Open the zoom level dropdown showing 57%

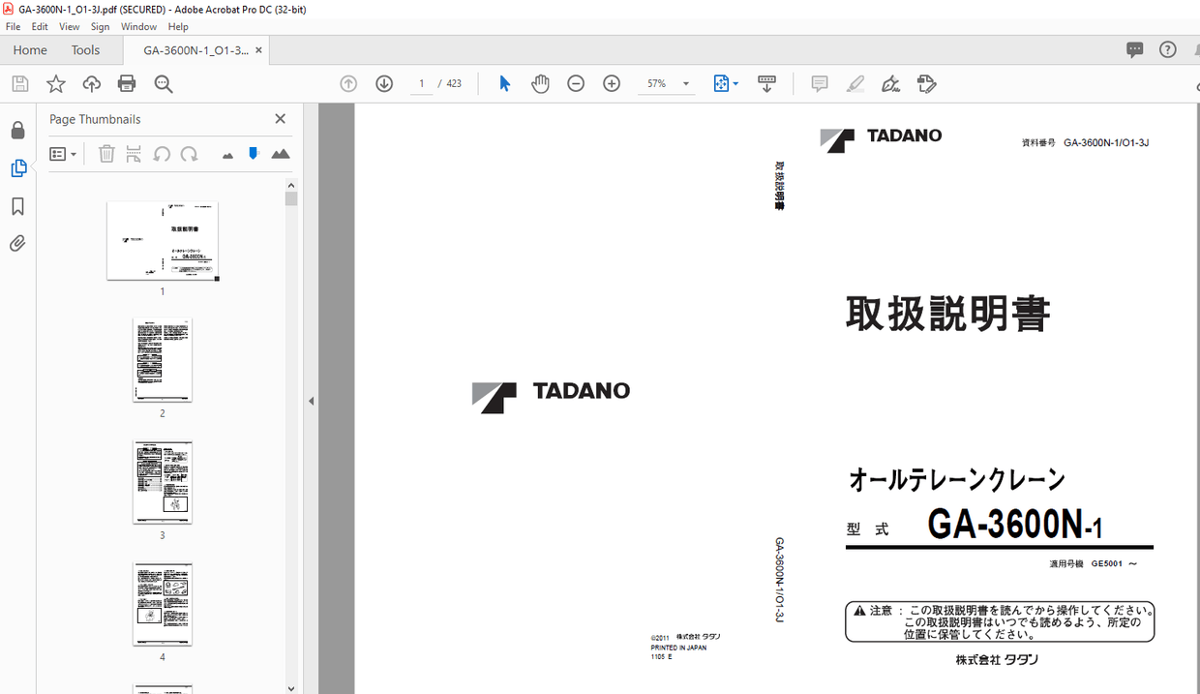(x=666, y=83)
